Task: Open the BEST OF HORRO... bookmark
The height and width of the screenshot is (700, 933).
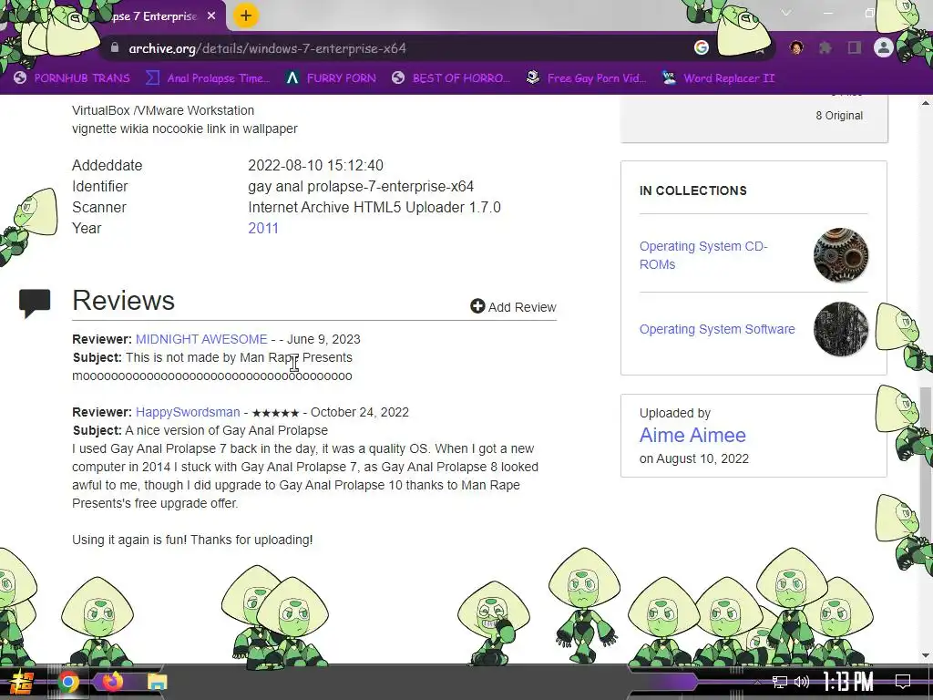Action: coord(451,78)
